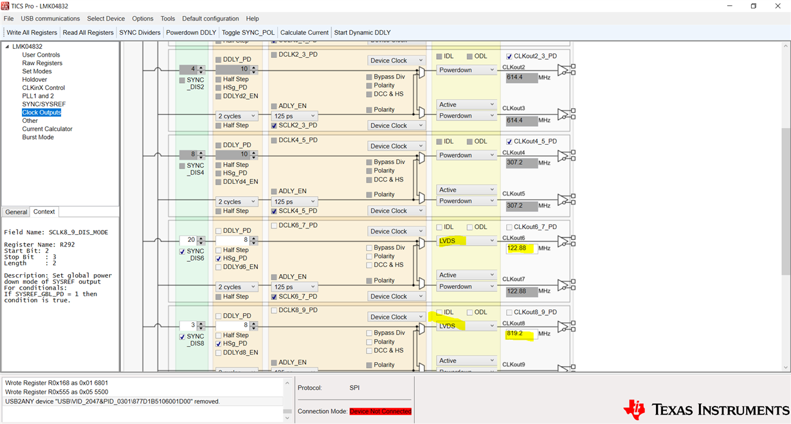Image resolution: width=791 pixels, height=424 pixels.
Task: Uncheck the SCLK6_7_PD checkbox
Action: [x=274, y=297]
